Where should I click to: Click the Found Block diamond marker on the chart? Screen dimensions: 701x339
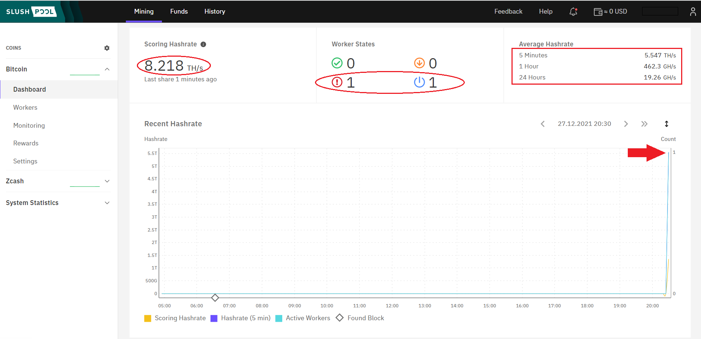click(215, 297)
